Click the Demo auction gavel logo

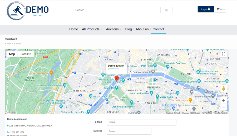(27, 11)
